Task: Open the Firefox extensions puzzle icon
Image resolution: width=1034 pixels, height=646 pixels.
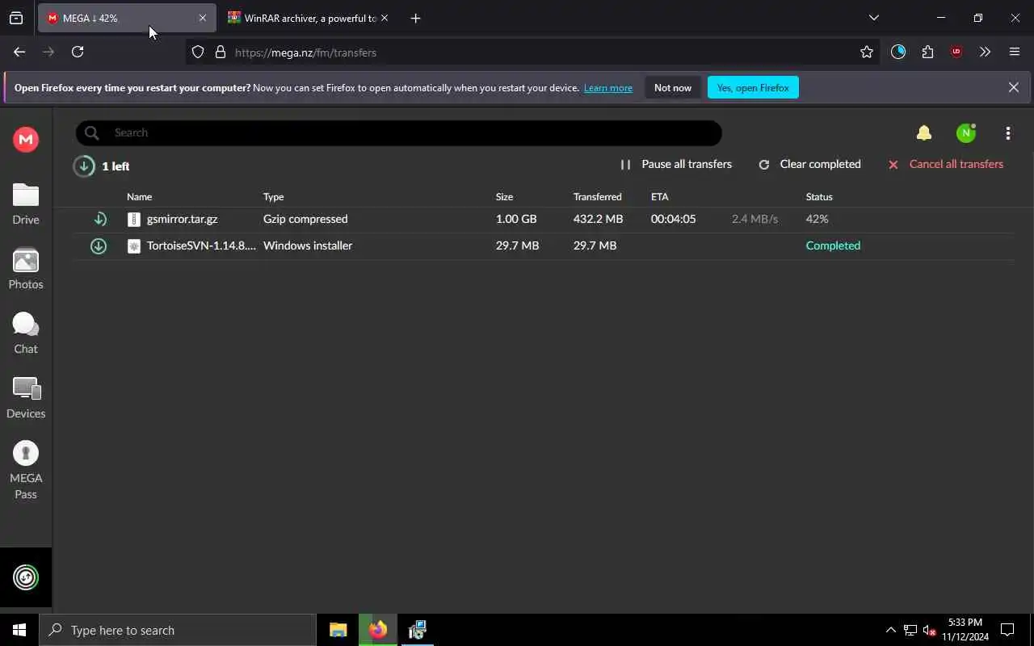Action: pos(927,52)
